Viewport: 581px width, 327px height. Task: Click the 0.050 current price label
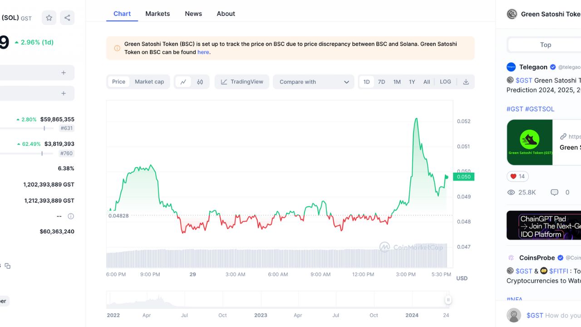(463, 177)
